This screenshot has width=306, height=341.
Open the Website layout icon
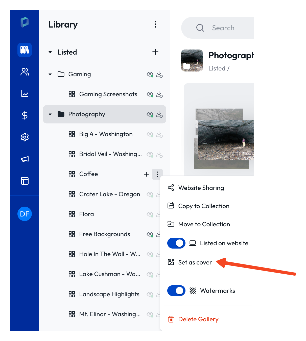pos(25,181)
